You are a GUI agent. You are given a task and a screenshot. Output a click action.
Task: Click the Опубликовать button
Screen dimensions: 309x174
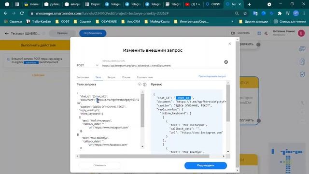(93, 33)
